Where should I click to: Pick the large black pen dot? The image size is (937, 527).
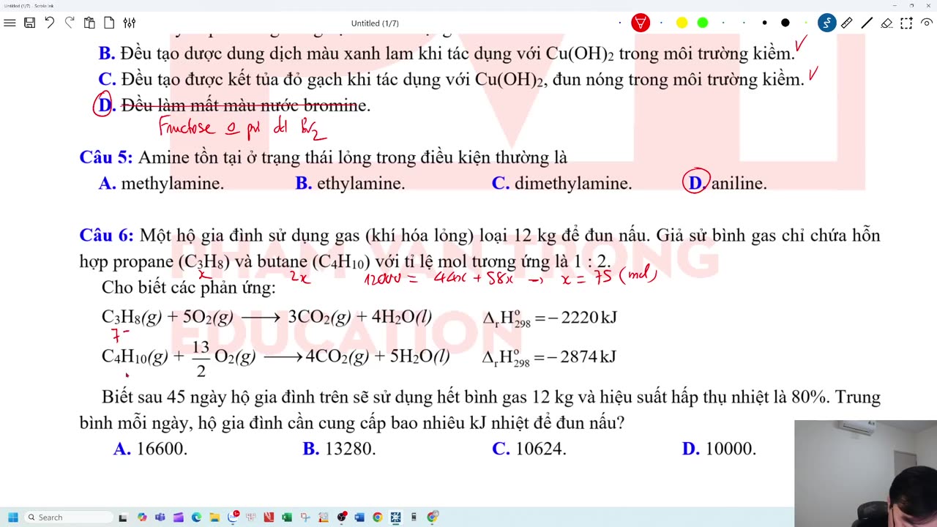coord(785,23)
